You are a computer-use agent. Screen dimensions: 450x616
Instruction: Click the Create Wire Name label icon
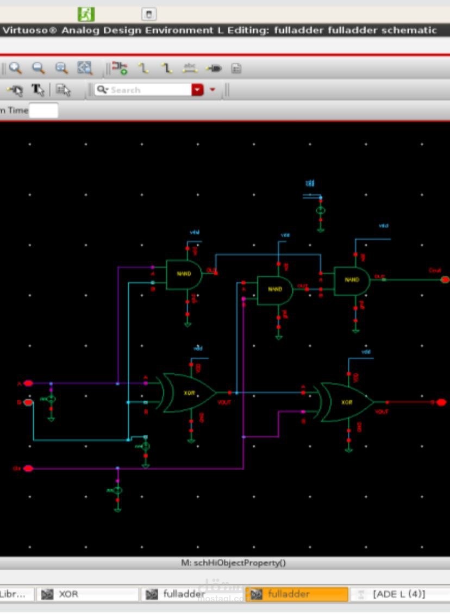[190, 68]
